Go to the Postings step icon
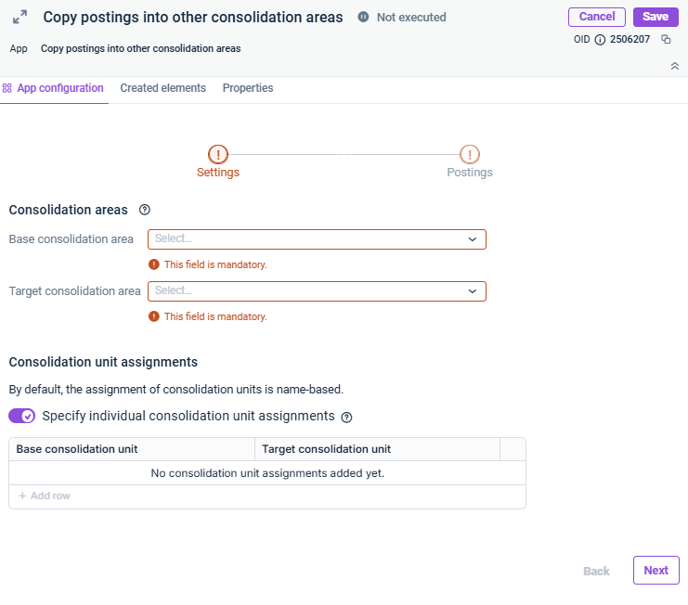The width and height of the screenshot is (688, 605). 470,154
